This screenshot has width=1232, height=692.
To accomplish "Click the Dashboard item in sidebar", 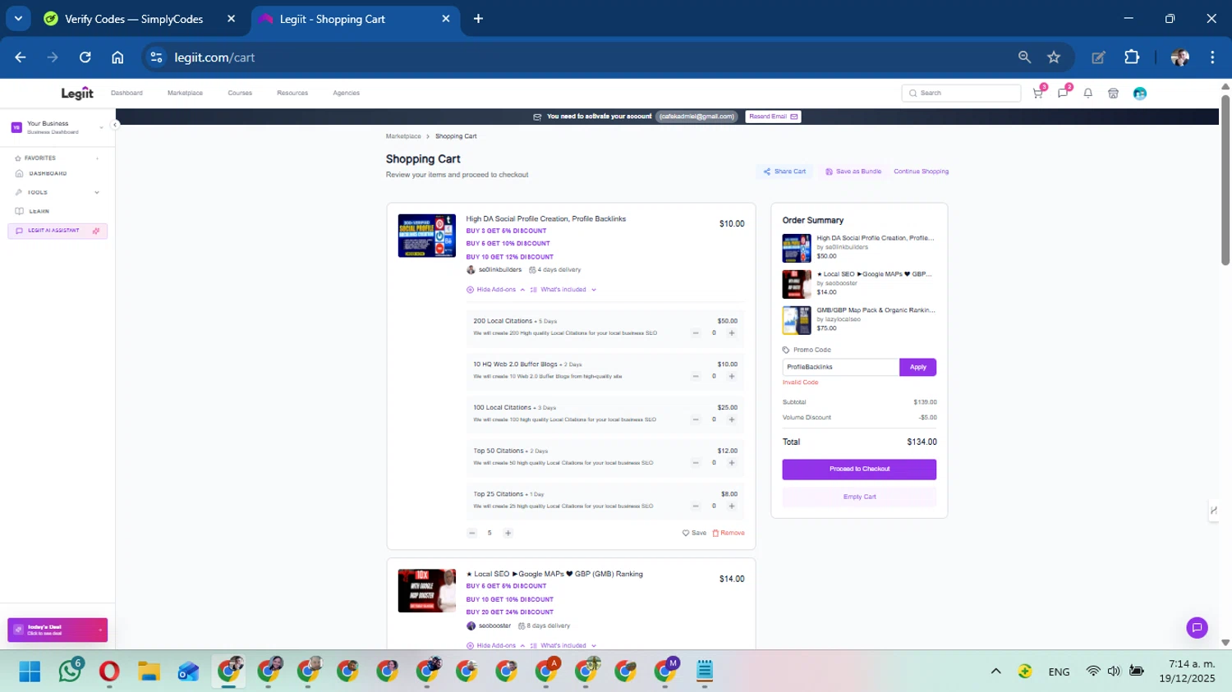I will pyautogui.click(x=48, y=173).
